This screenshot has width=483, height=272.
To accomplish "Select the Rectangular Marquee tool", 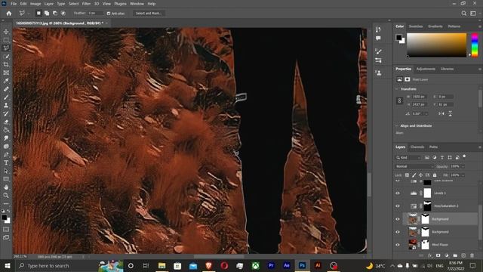I will coord(6,40).
